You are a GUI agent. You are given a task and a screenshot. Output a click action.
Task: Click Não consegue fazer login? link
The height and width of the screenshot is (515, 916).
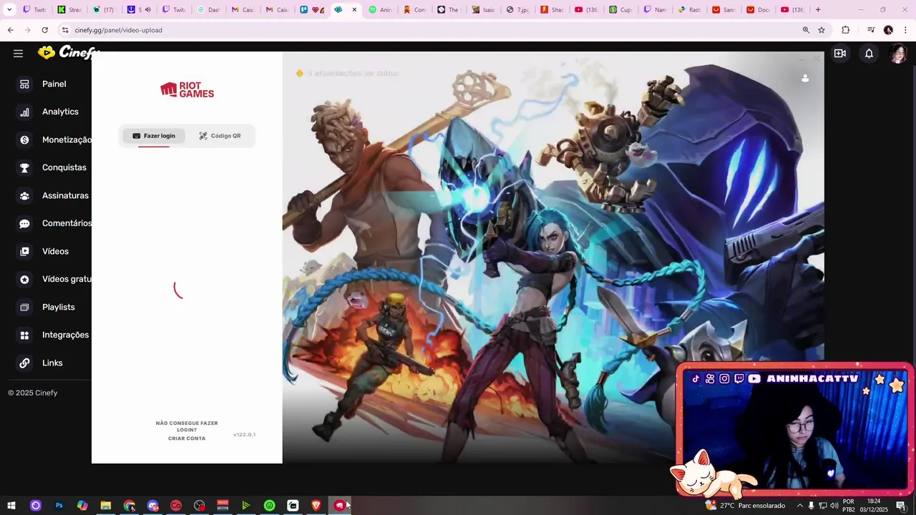click(x=187, y=426)
